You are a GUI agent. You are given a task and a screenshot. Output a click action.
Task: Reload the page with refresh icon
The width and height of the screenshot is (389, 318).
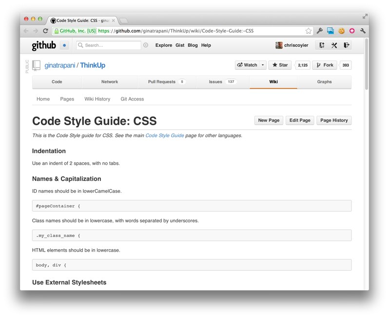point(45,31)
